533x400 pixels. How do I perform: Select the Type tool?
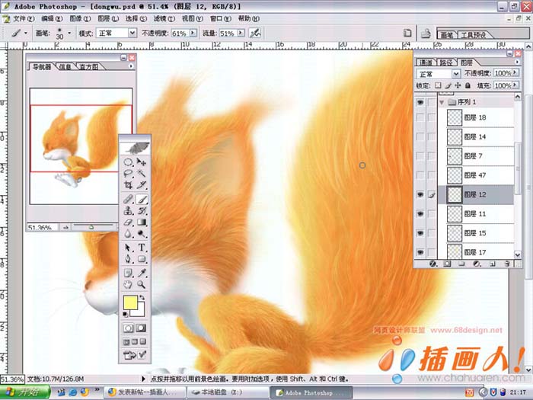142,248
